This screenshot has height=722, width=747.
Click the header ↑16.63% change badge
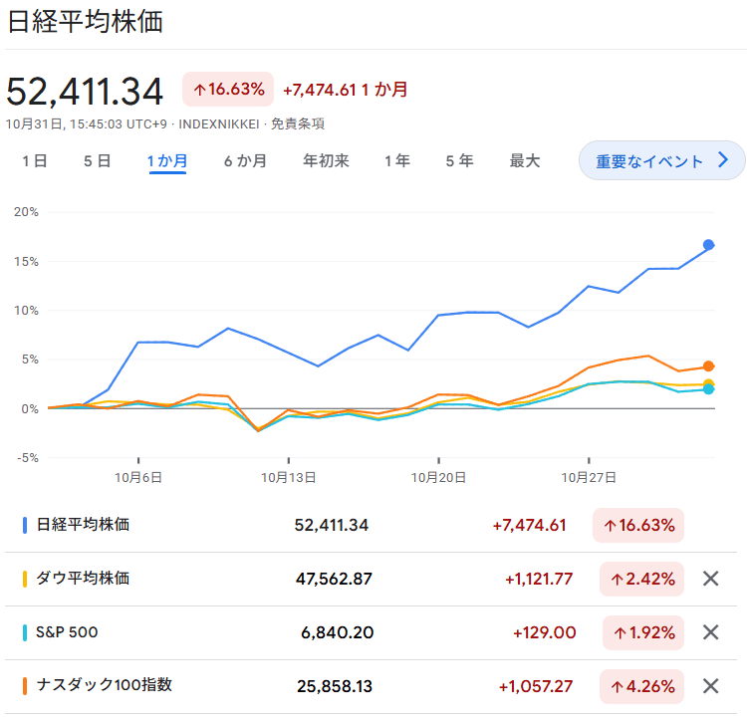[228, 89]
